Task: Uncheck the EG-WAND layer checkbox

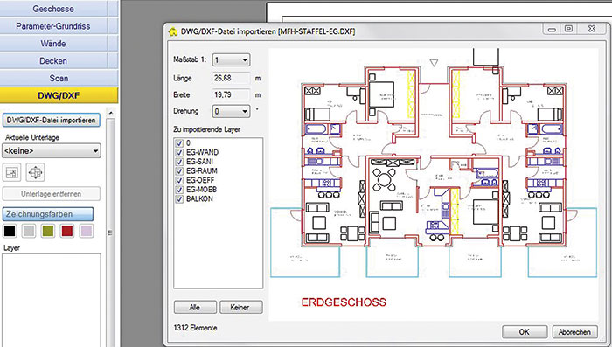Action: pyautogui.click(x=179, y=153)
